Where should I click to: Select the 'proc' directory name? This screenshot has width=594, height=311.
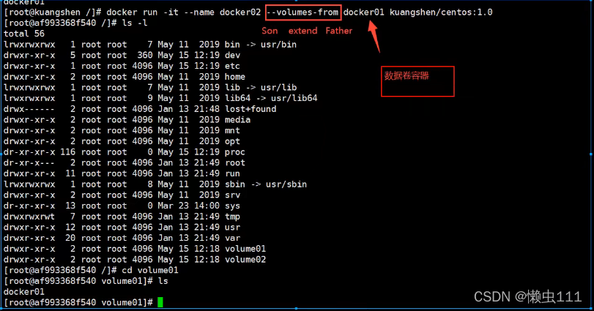pos(235,152)
